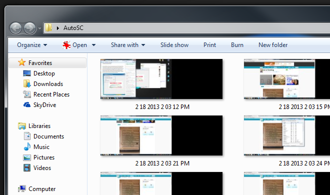Open Downloads folder icon in Favorites
The width and height of the screenshot is (330, 195).
pos(27,83)
